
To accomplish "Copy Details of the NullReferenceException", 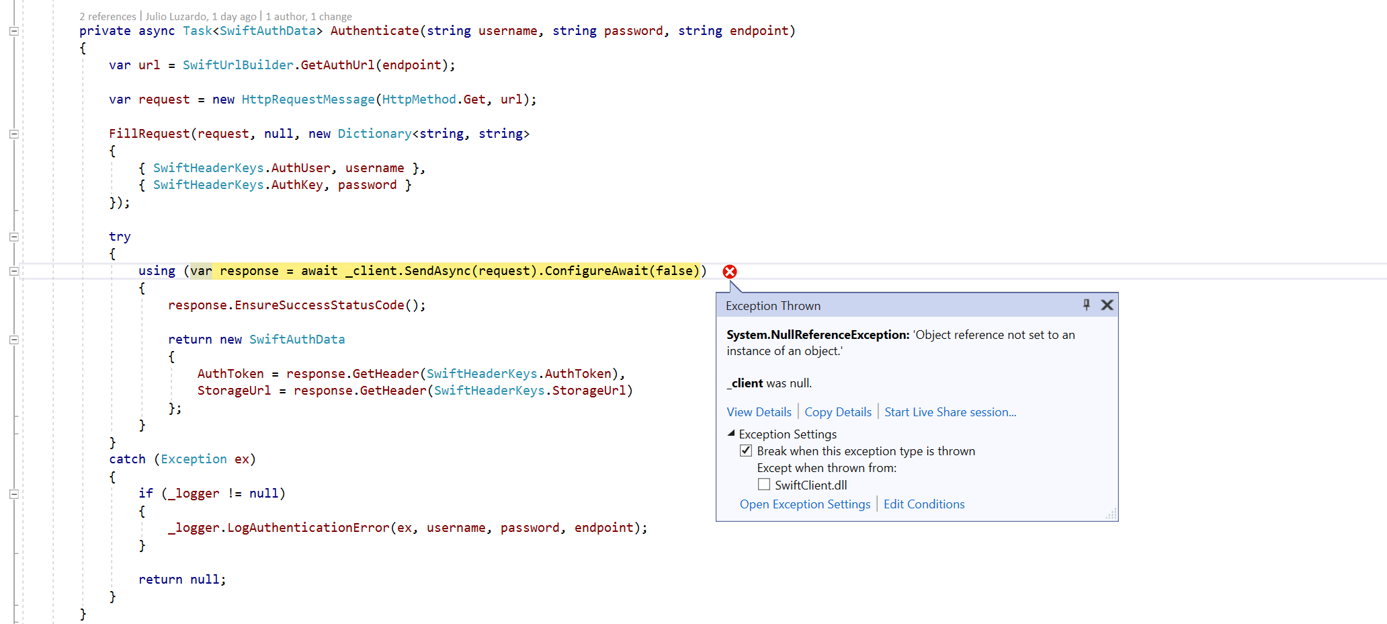I will point(837,412).
